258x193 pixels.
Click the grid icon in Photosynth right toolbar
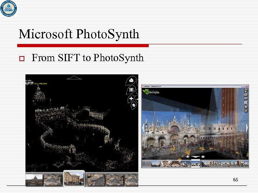coord(246,103)
